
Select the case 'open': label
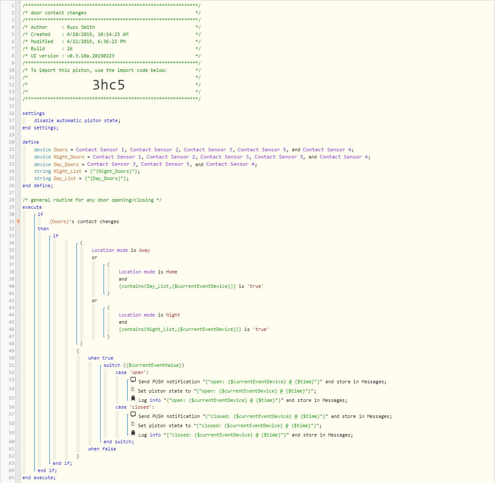(132, 372)
